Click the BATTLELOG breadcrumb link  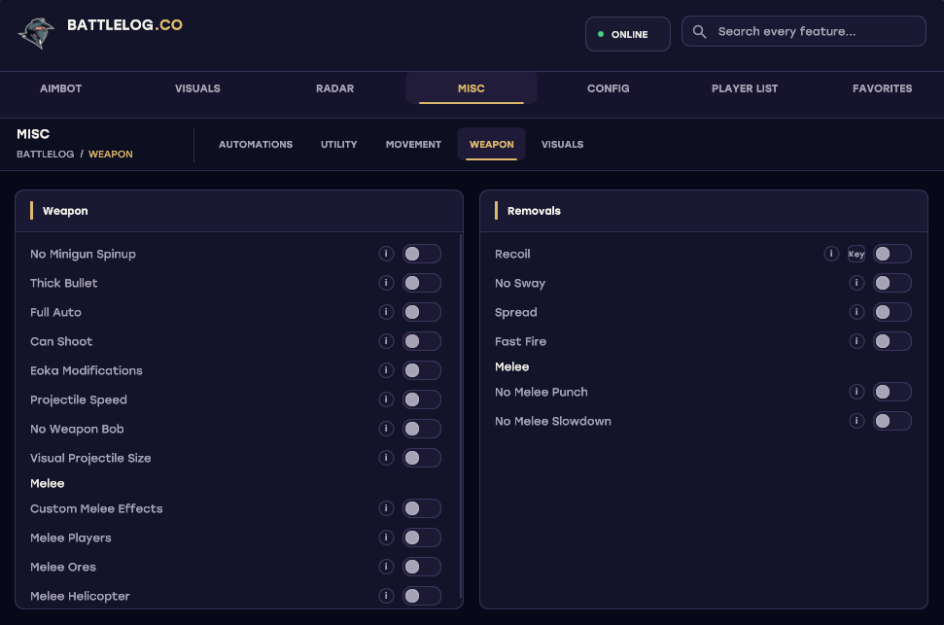pyautogui.click(x=45, y=155)
